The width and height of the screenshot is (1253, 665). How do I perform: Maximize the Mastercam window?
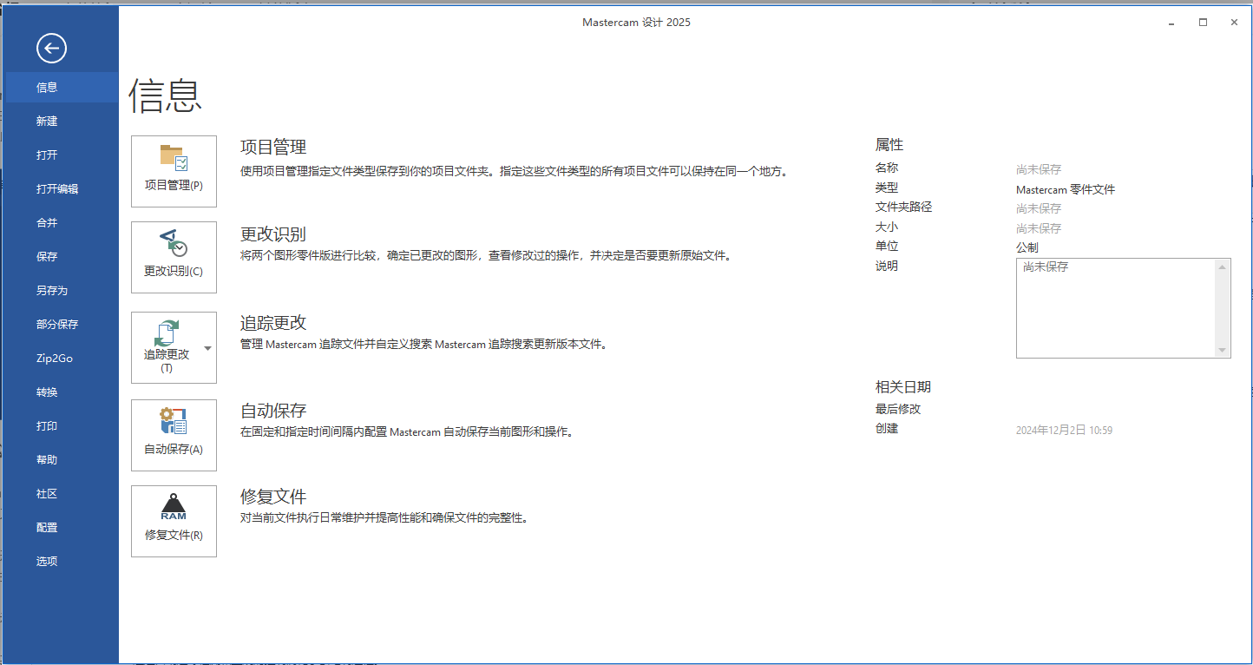pyautogui.click(x=1203, y=23)
